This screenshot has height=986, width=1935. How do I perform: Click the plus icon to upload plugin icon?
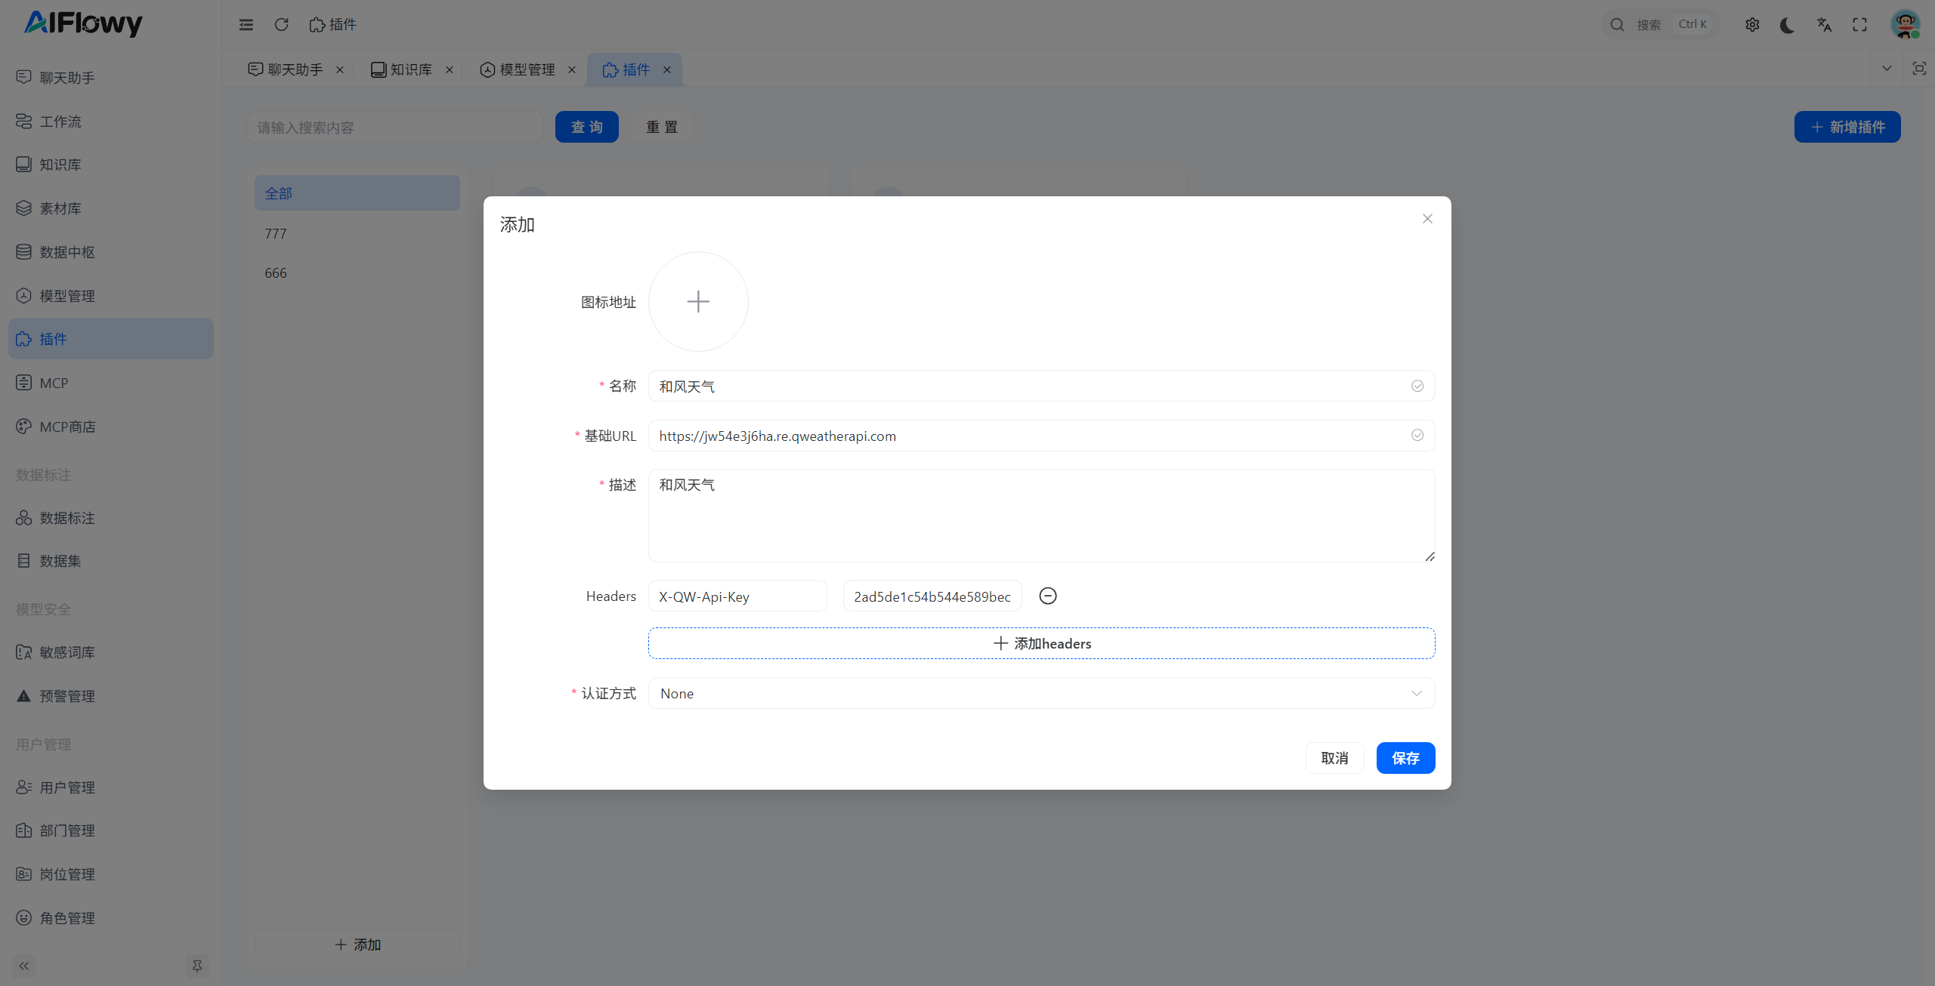click(x=697, y=301)
